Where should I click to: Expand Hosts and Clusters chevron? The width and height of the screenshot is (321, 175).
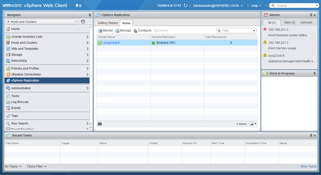(87, 43)
